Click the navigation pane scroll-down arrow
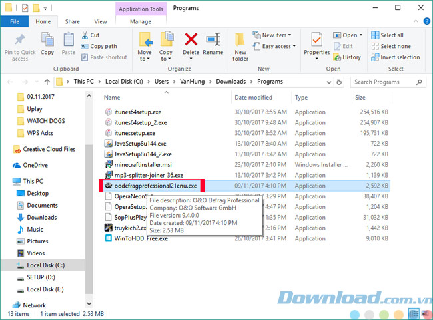 [89, 304]
